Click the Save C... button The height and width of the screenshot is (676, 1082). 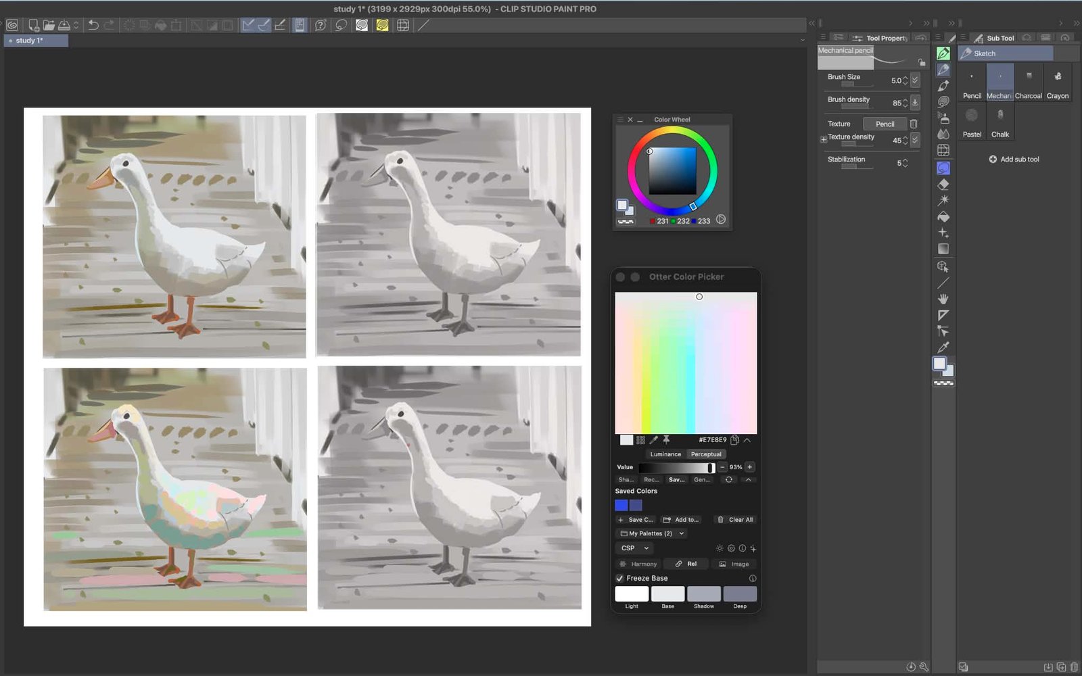635,520
